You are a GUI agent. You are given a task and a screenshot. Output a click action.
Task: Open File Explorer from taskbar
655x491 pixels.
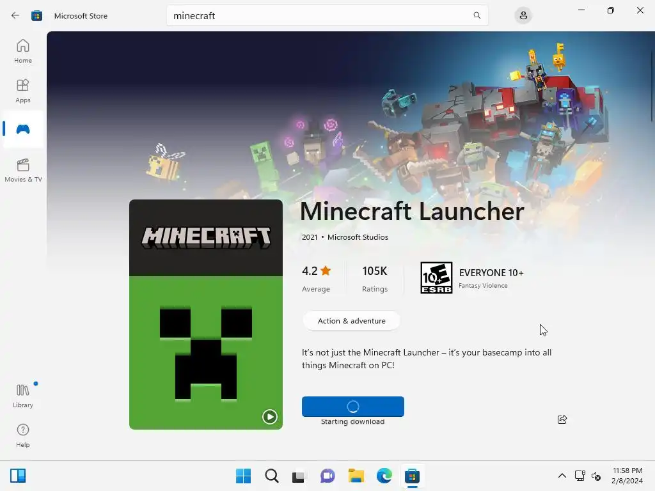[356, 476]
